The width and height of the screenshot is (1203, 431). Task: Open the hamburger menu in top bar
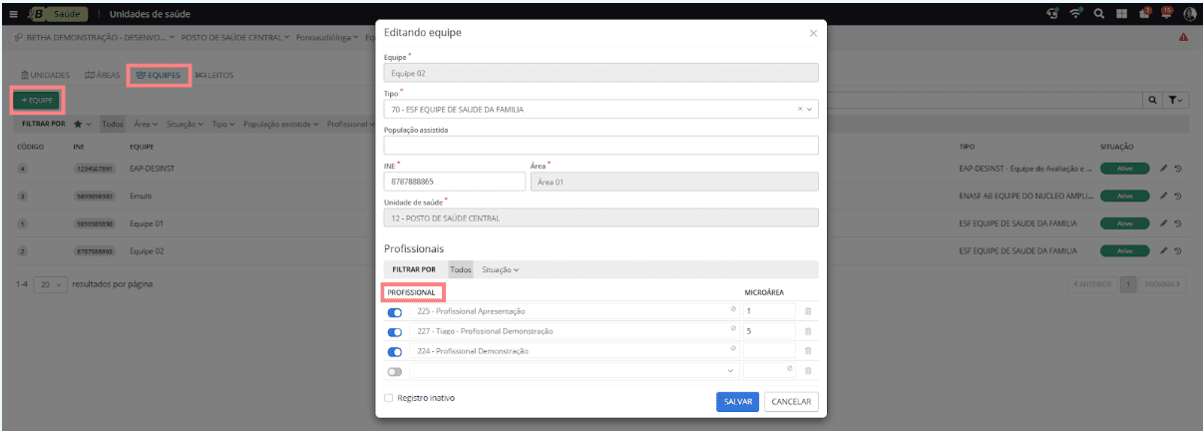coord(13,14)
